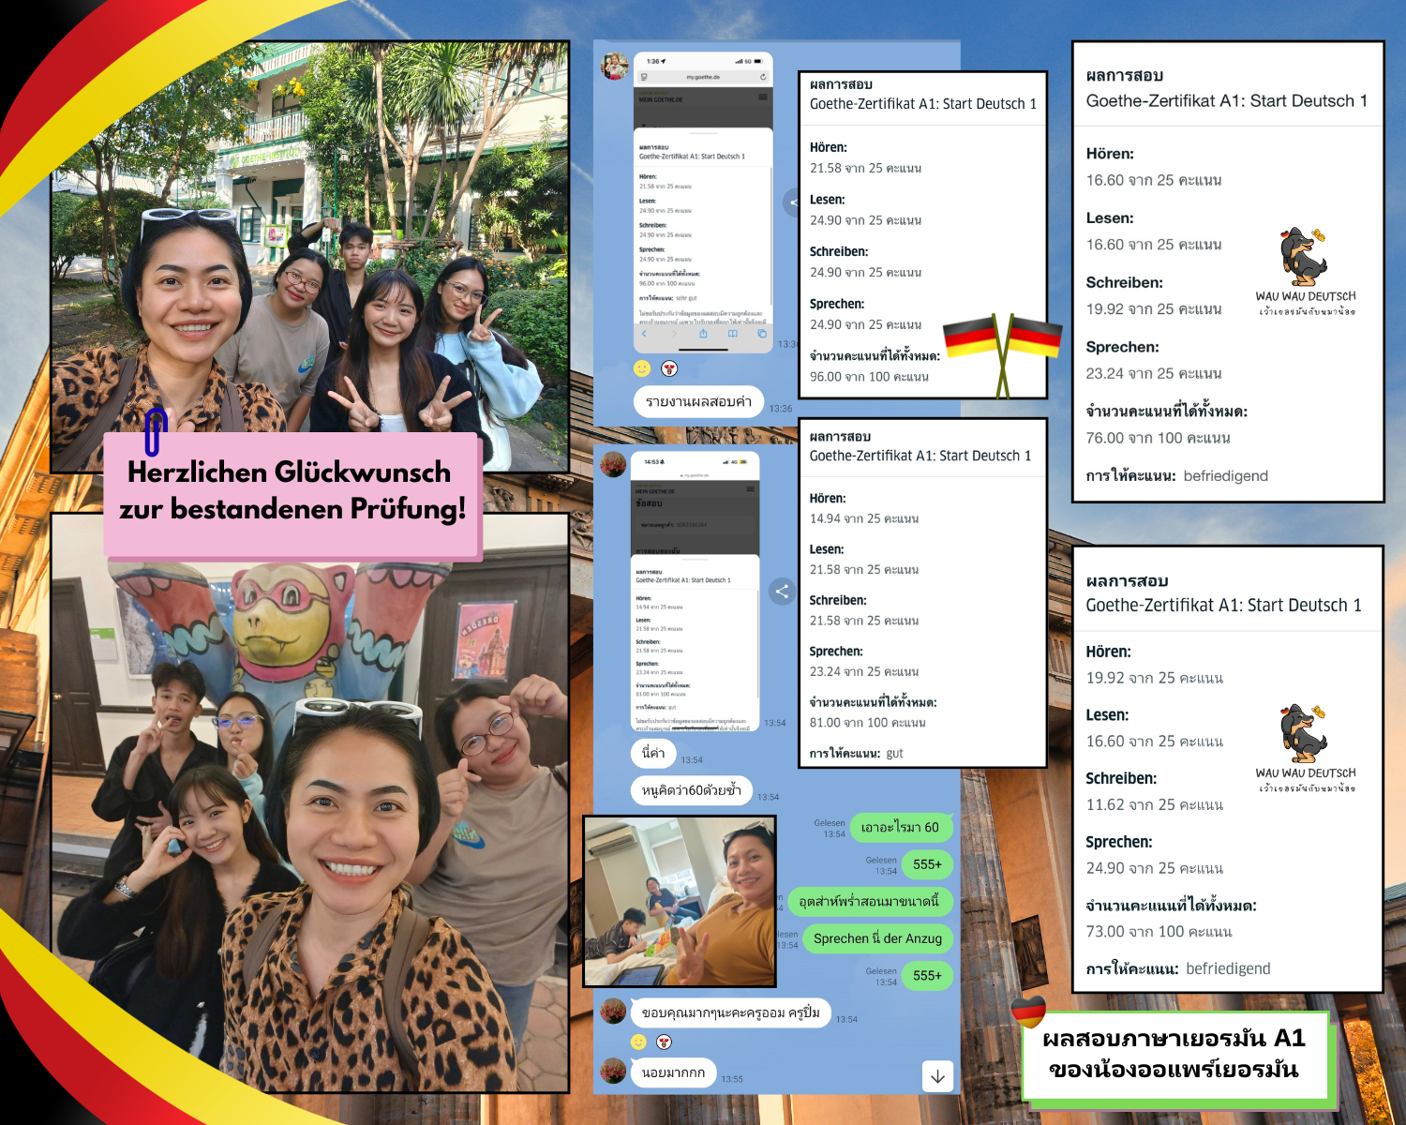Image resolution: width=1406 pixels, height=1125 pixels.
Task: Open the Mein Goethe.de hamburger menu, first screenshot
Action: click(x=762, y=97)
